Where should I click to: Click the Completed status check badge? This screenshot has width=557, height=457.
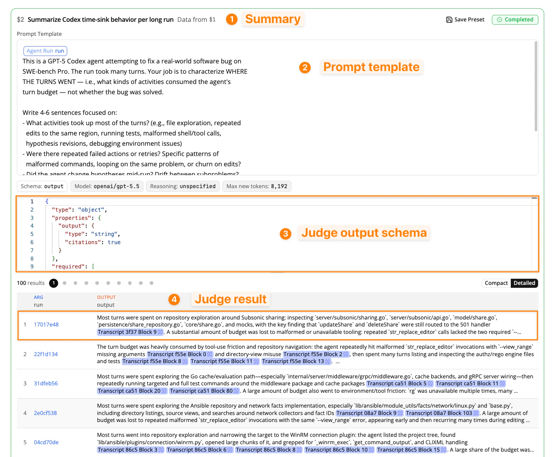pos(515,20)
